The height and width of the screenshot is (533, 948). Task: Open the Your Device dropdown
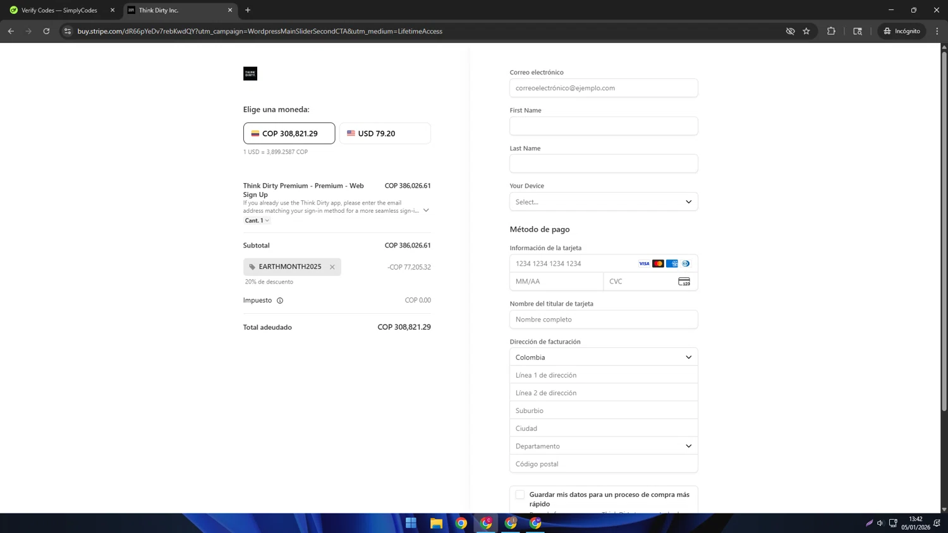coord(604,201)
